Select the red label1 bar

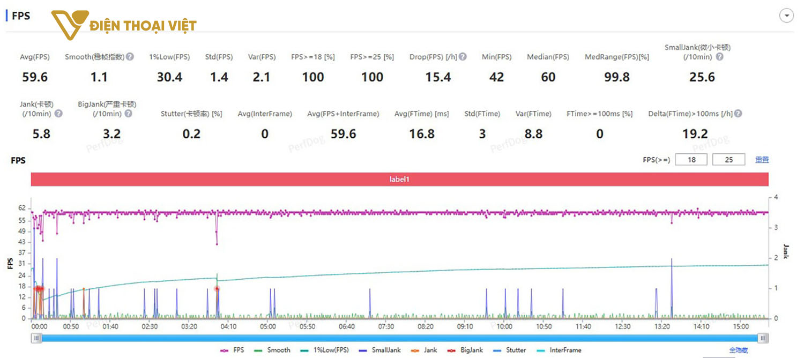coord(399,180)
